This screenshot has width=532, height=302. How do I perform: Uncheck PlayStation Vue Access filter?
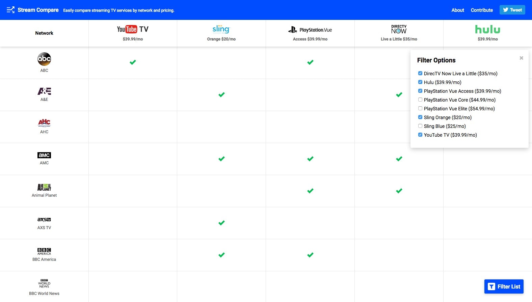coord(420,91)
